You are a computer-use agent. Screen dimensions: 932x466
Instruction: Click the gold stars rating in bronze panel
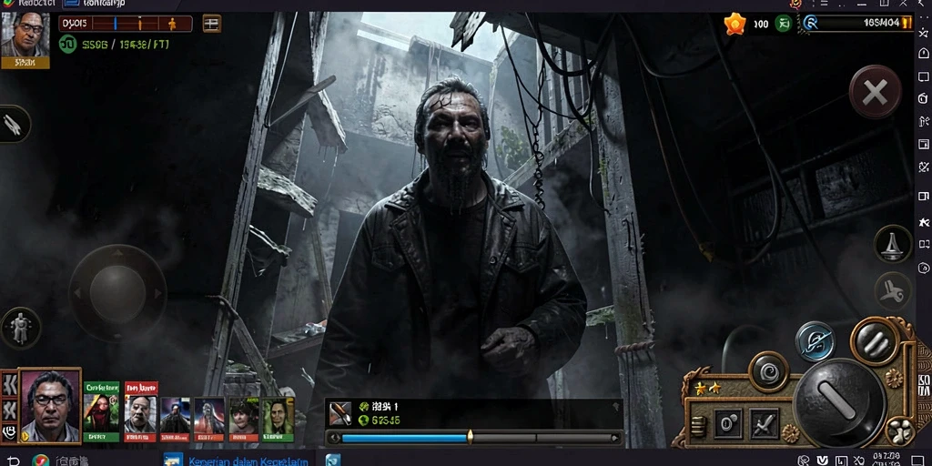pos(707,388)
